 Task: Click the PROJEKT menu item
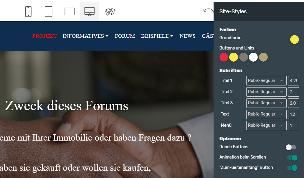[44, 36]
